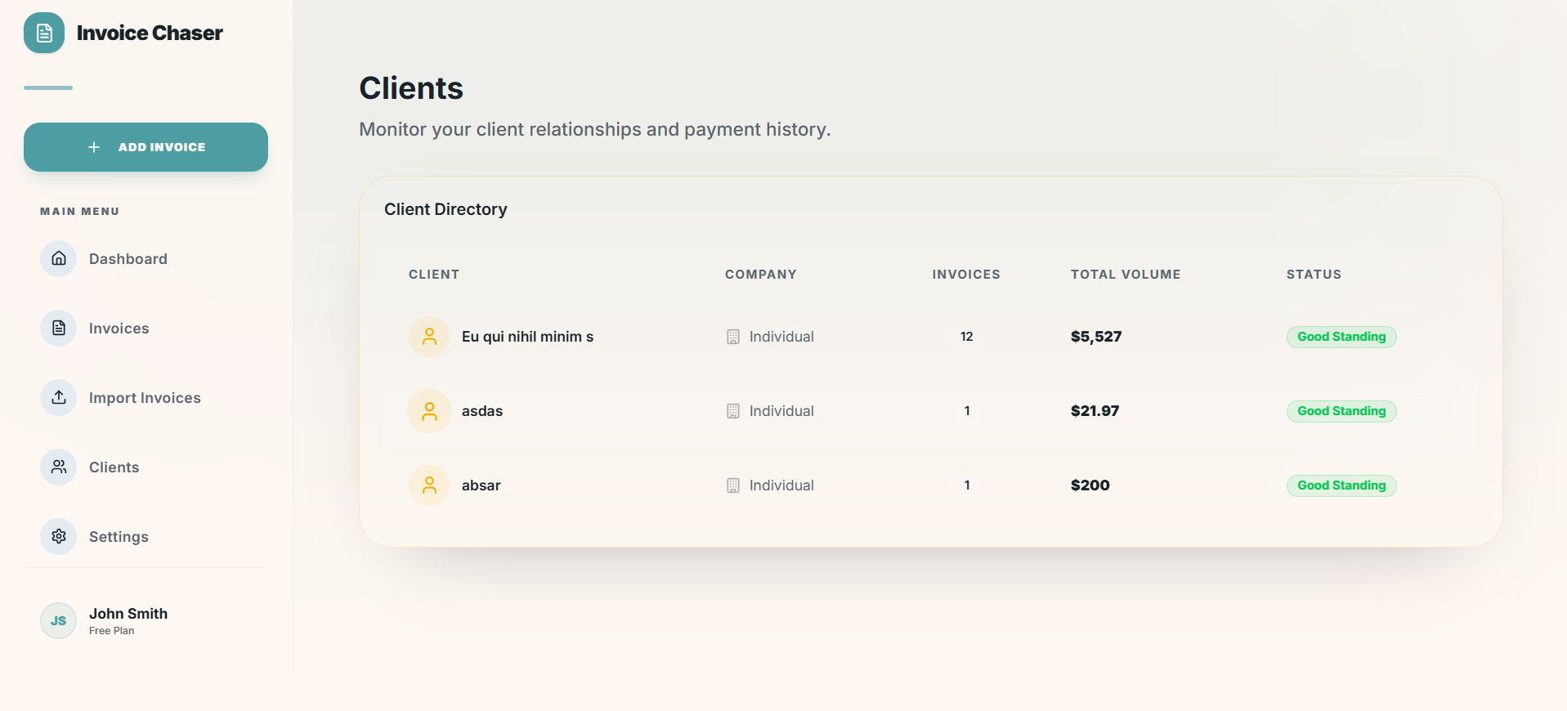The image size is (1567, 711).
Task: Go to Import Invoices page
Action: [145, 398]
